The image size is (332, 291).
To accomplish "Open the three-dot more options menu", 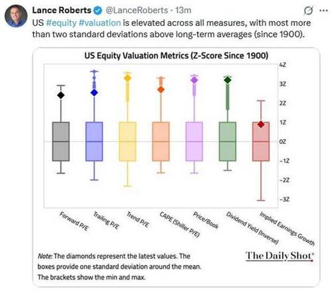I will pos(323,11).
